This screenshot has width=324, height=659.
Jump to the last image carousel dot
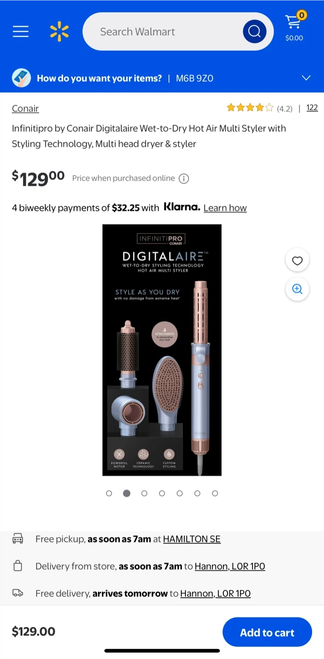[x=215, y=493]
